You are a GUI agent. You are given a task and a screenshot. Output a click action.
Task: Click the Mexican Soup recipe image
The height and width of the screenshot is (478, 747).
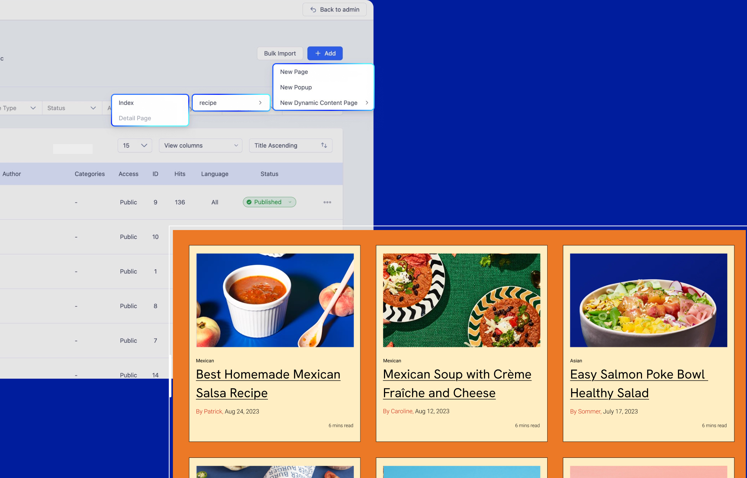(x=462, y=300)
